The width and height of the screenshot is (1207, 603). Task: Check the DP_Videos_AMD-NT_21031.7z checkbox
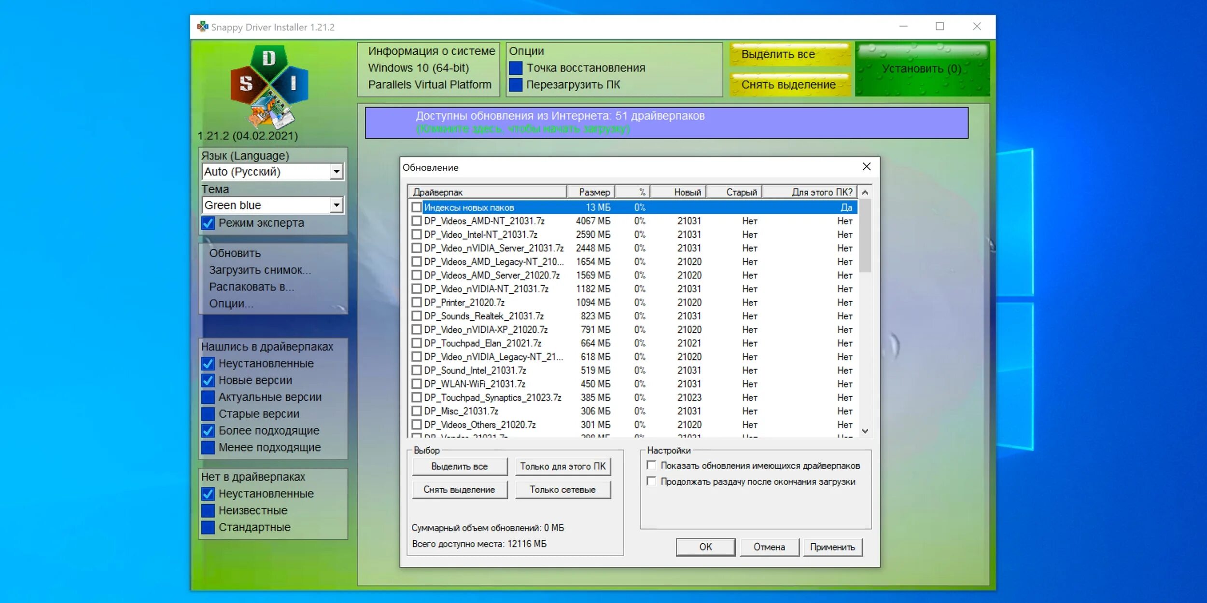pos(416,221)
